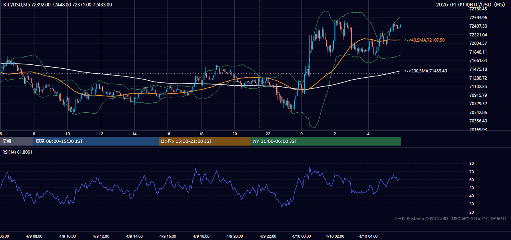
Task: Click hour label 4 under price chart
Action: click(369, 134)
